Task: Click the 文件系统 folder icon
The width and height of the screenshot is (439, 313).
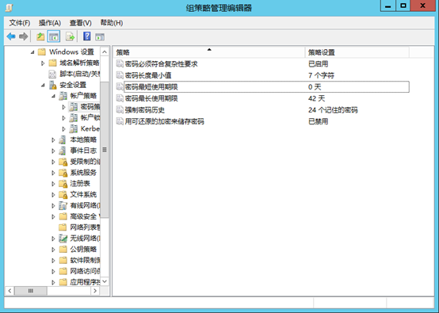Action: pos(63,195)
